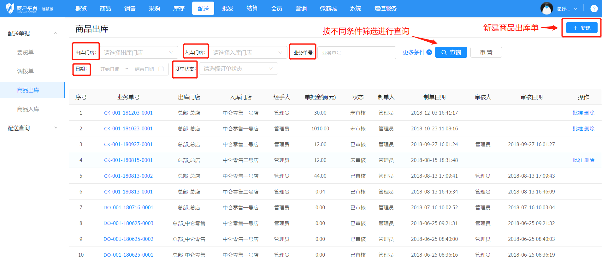Open the 入库门店 store dropdown

248,53
